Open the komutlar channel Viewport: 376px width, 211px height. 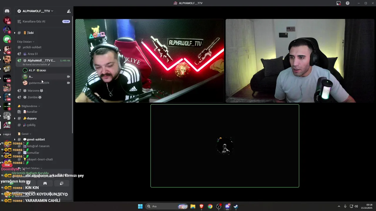tap(43, 153)
